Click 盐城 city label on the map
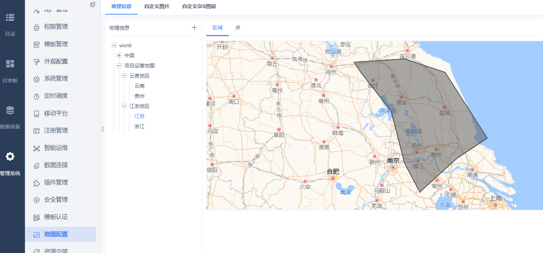Viewport: 543px width, 253px height. pyautogui.click(x=445, y=113)
